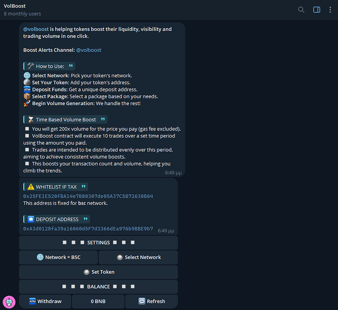The width and height of the screenshot is (338, 310).
Task: Choose the Select Network button
Action: tap(138, 257)
